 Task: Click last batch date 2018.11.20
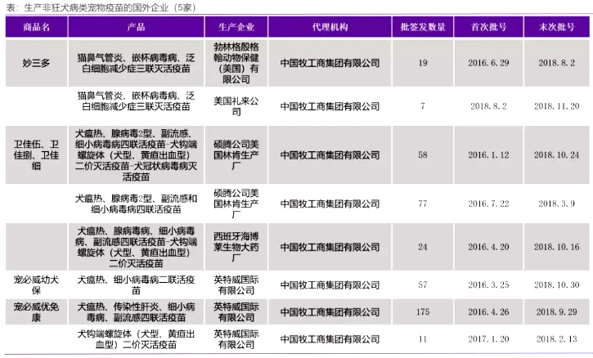[557, 106]
